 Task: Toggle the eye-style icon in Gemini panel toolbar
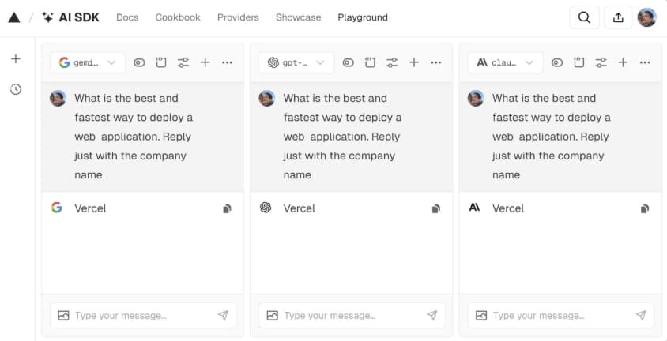click(139, 63)
